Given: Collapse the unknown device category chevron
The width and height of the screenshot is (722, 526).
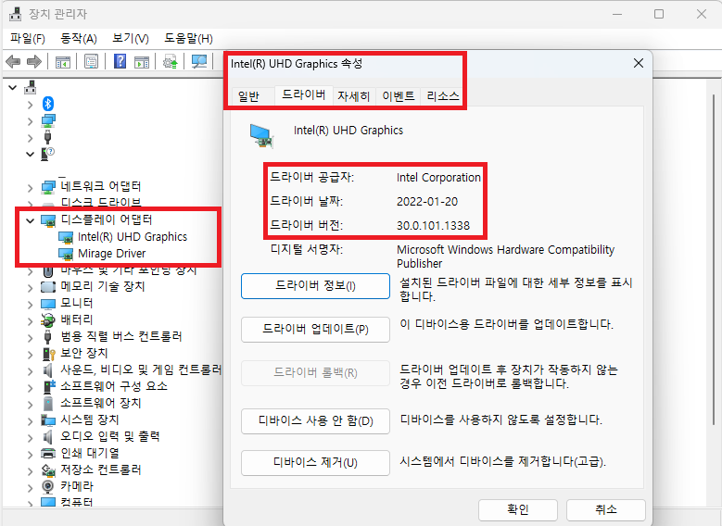Looking at the screenshot, I should [30, 154].
